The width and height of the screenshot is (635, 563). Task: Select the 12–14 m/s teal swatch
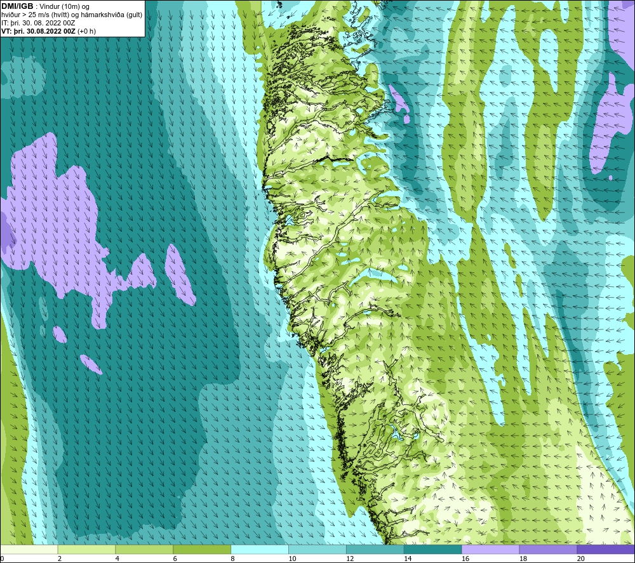coord(375,549)
